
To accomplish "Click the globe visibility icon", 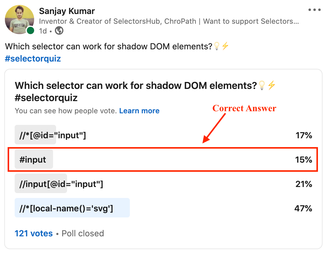I will tap(59, 31).
